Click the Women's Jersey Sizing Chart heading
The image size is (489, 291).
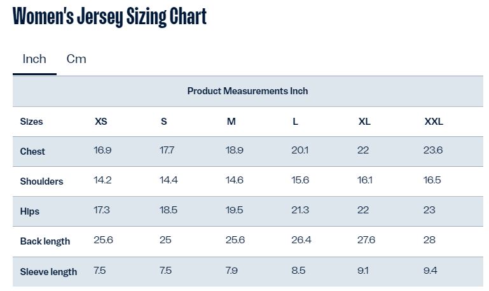[x=109, y=17]
